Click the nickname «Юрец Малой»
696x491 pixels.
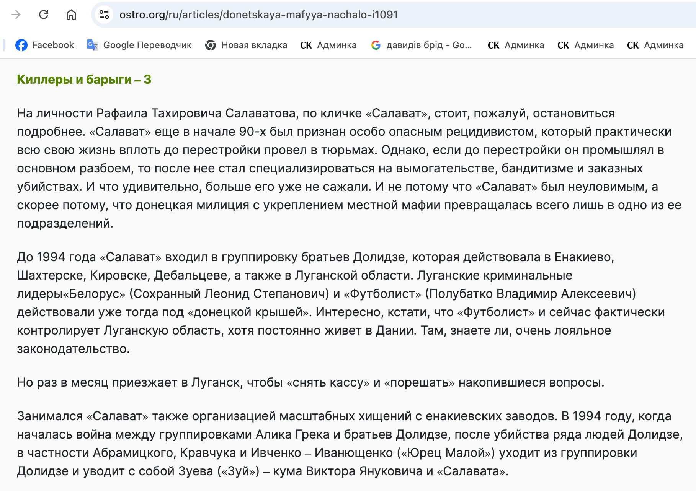click(446, 453)
